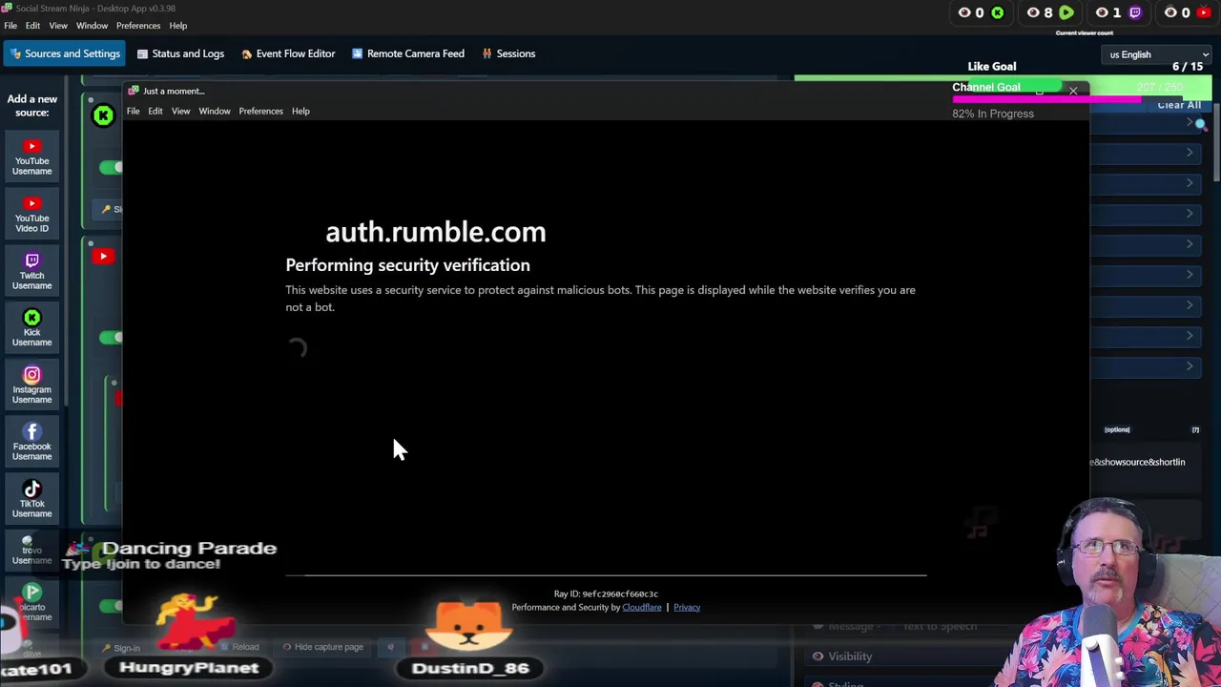The width and height of the screenshot is (1221, 687).
Task: Open the Privacy link
Action: pos(687,607)
